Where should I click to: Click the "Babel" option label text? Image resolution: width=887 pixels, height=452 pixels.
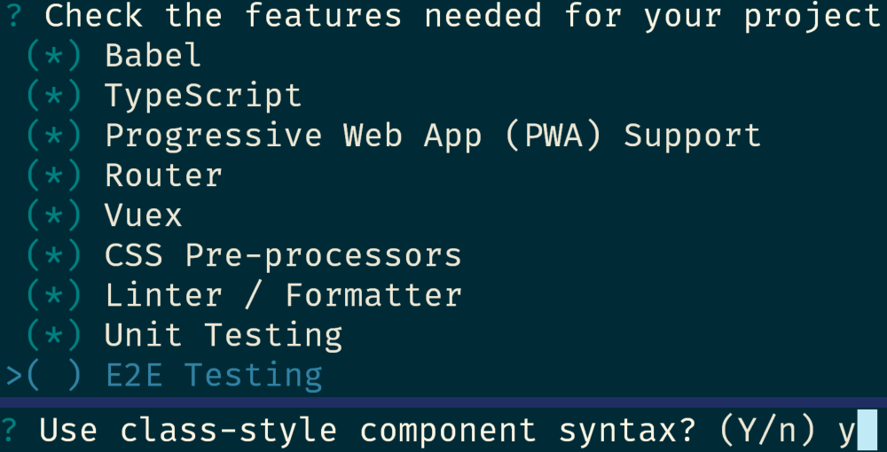153,56
